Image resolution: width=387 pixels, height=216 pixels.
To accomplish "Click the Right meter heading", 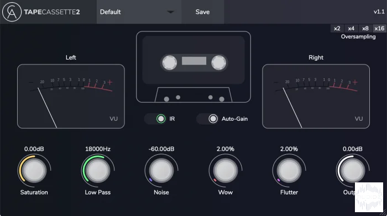I will (x=316, y=57).
